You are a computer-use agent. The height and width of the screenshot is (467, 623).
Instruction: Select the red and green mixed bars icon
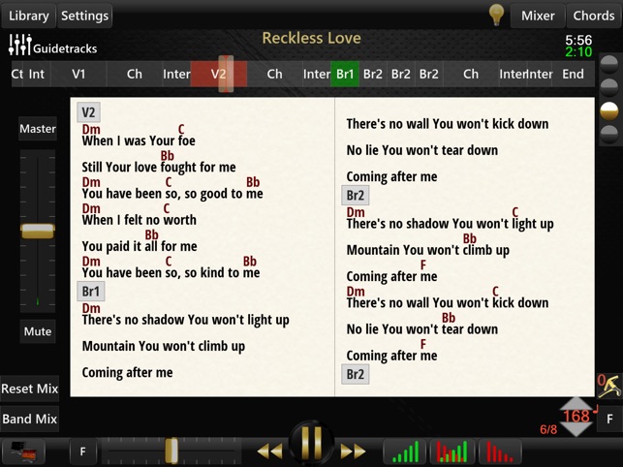click(x=452, y=451)
